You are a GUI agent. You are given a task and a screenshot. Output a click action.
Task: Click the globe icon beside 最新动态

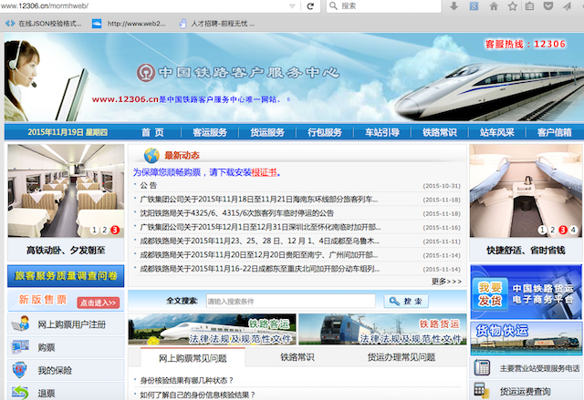[x=151, y=156]
